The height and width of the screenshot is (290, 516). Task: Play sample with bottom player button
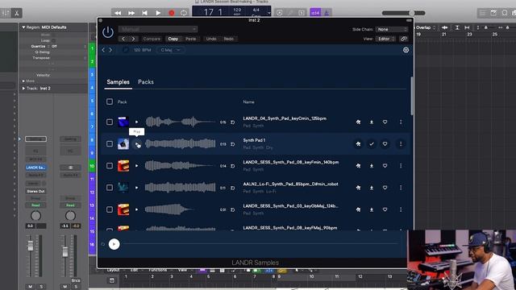pyautogui.click(x=114, y=244)
